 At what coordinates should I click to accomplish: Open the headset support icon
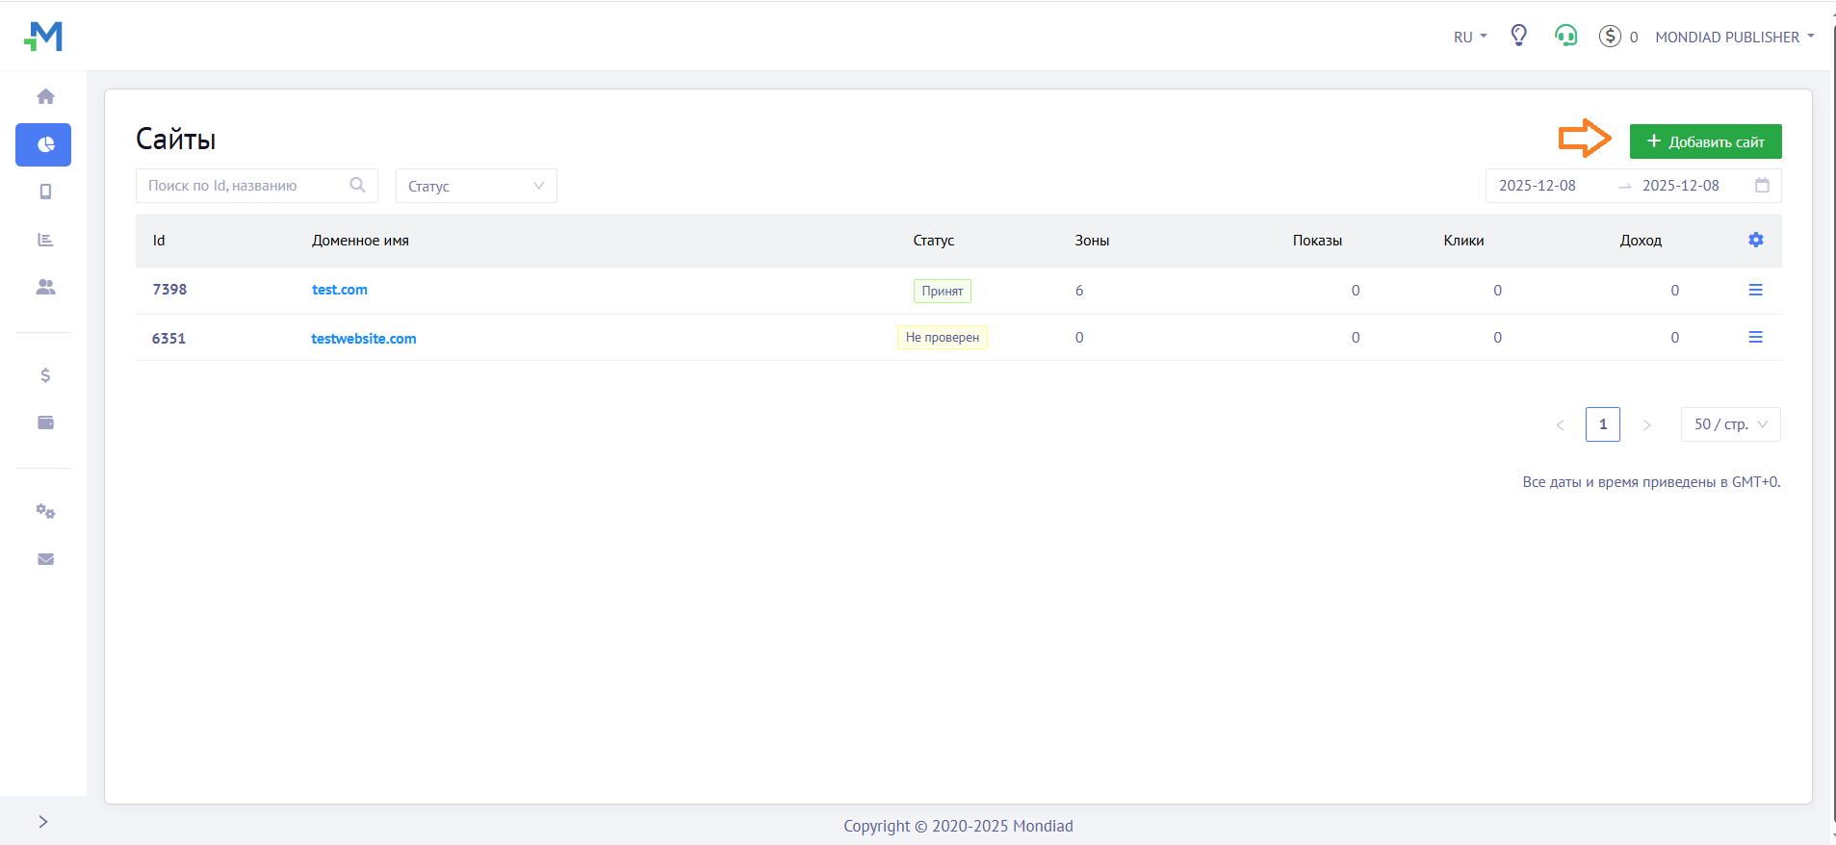[1565, 37]
